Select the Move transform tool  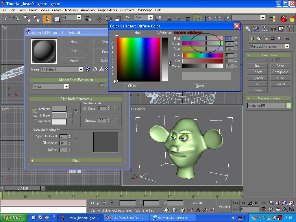pyautogui.click(x=99, y=19)
